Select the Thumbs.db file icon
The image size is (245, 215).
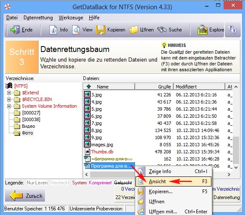coord(87,152)
